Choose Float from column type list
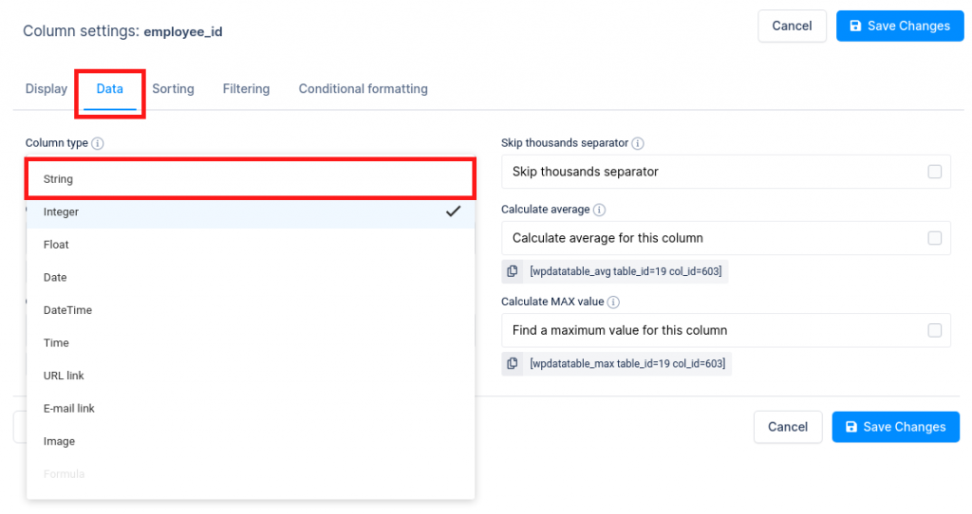This screenshot has height=514, width=972. (x=251, y=245)
